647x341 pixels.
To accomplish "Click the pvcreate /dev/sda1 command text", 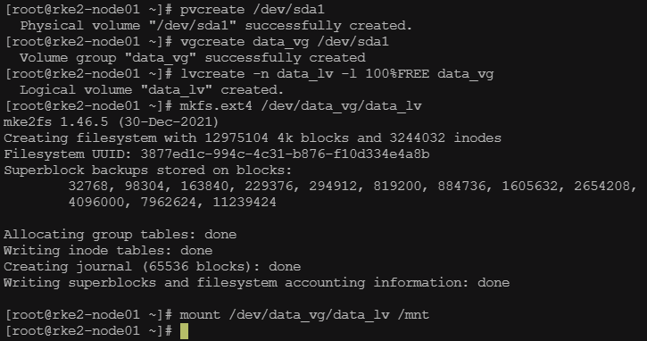I will [x=253, y=10].
